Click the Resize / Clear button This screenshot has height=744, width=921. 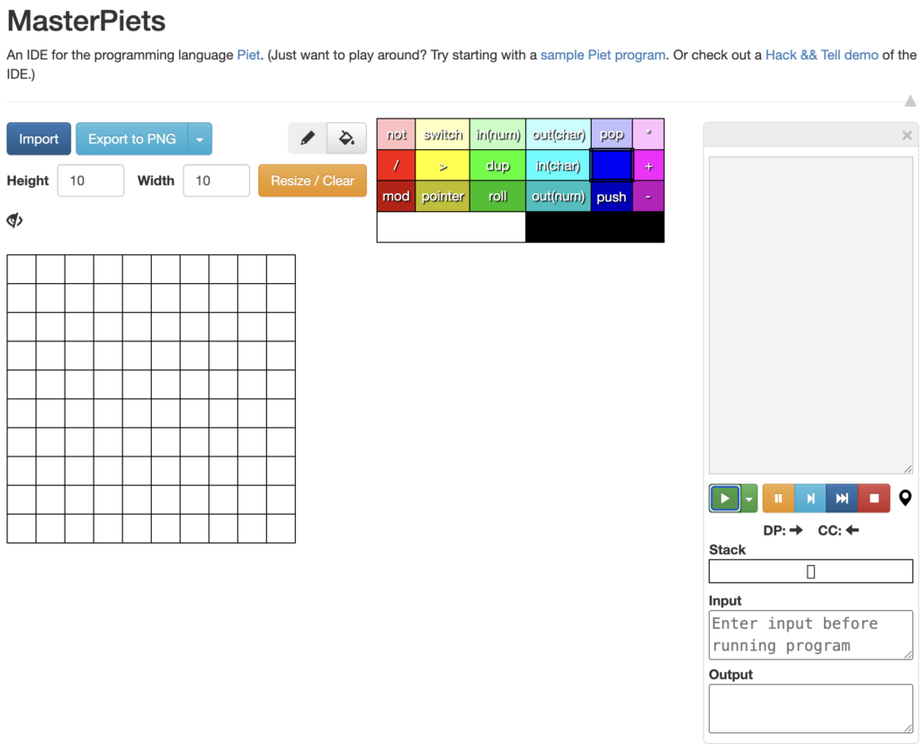click(x=312, y=181)
